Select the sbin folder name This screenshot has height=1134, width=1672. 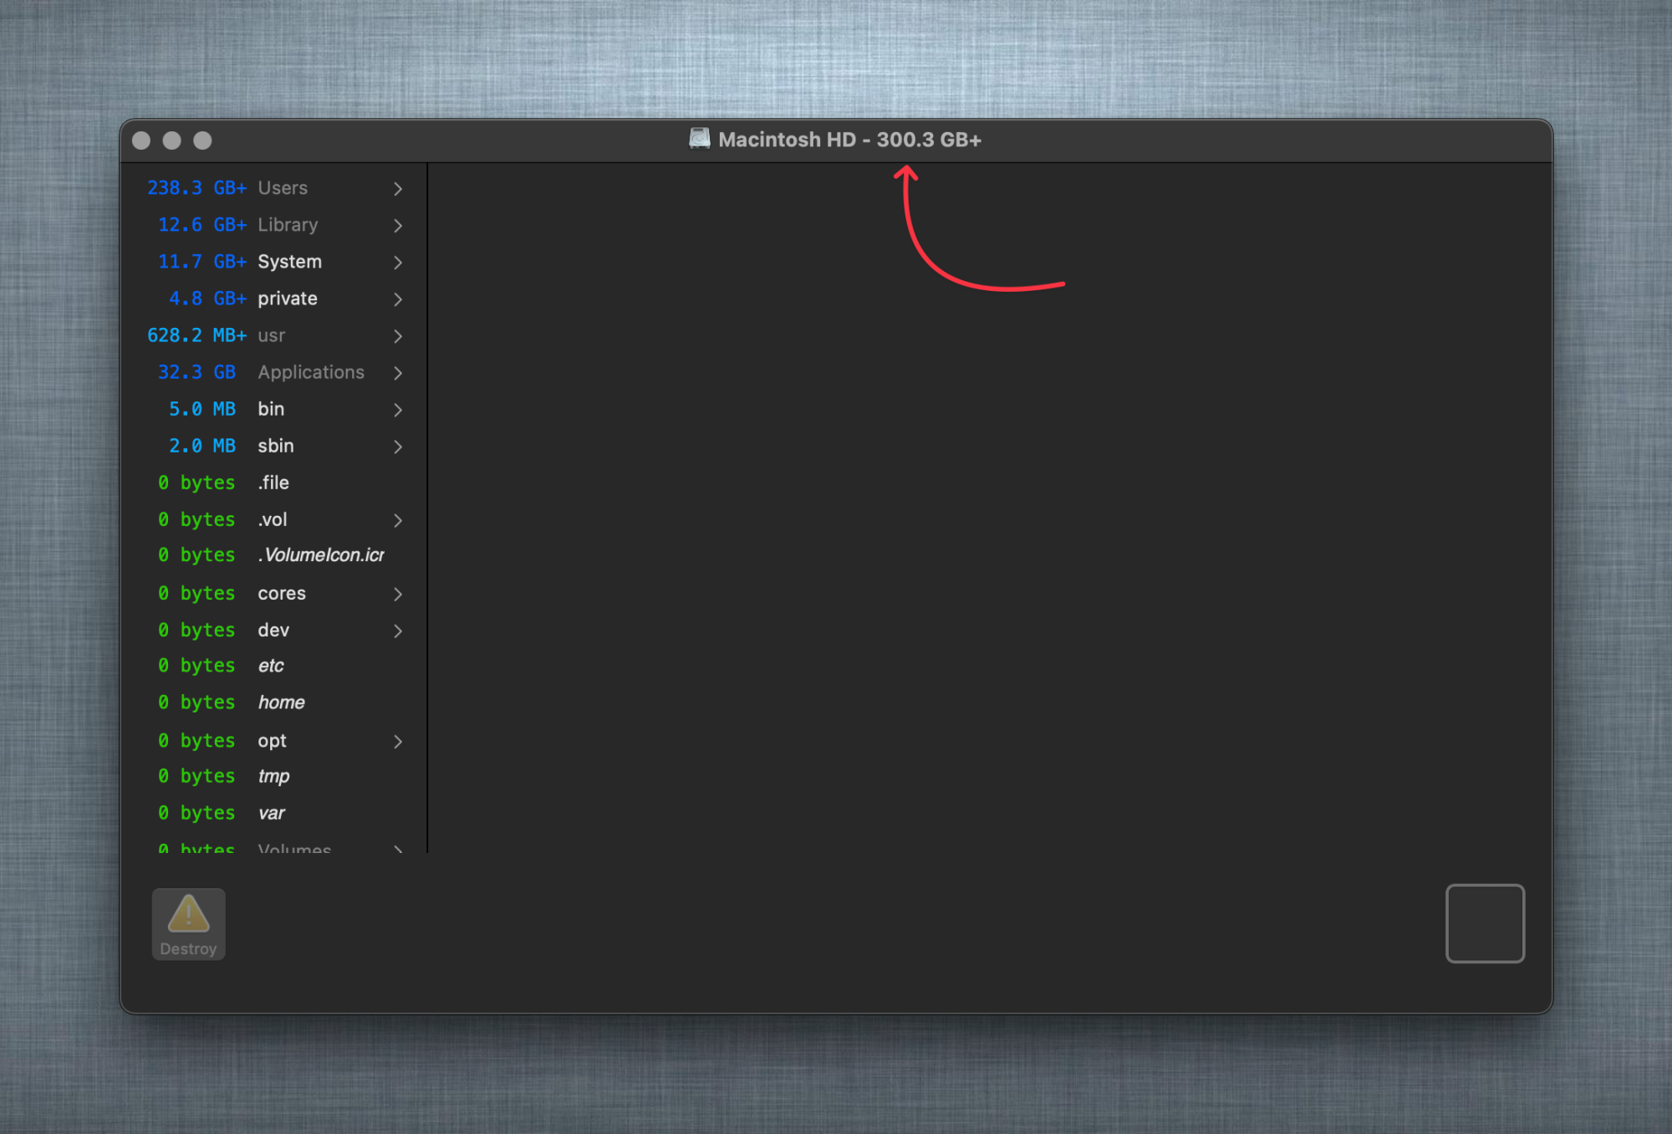click(276, 446)
